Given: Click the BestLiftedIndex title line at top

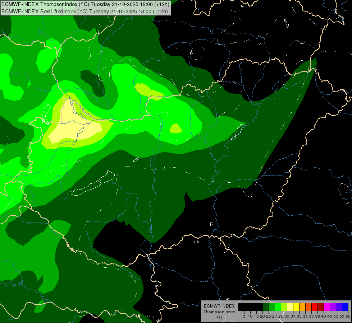Looking at the screenshot, I should 84,11.
